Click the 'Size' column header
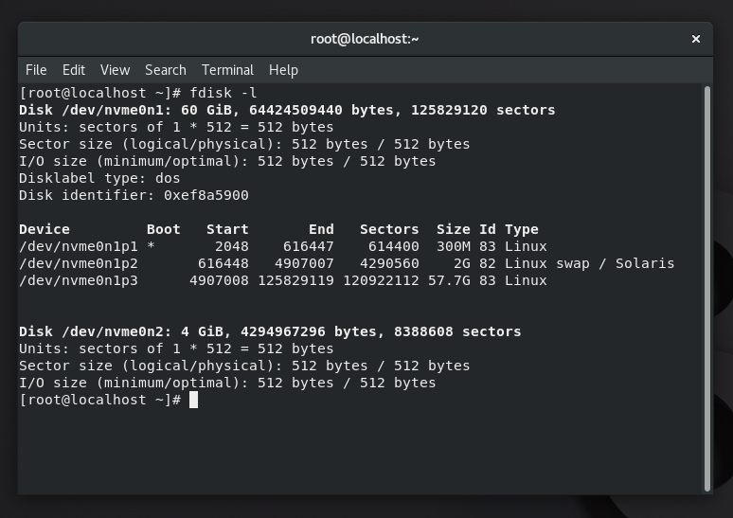 coord(454,229)
